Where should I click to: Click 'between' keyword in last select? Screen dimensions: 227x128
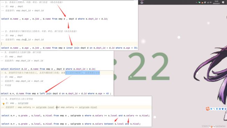[x=109, y=124]
